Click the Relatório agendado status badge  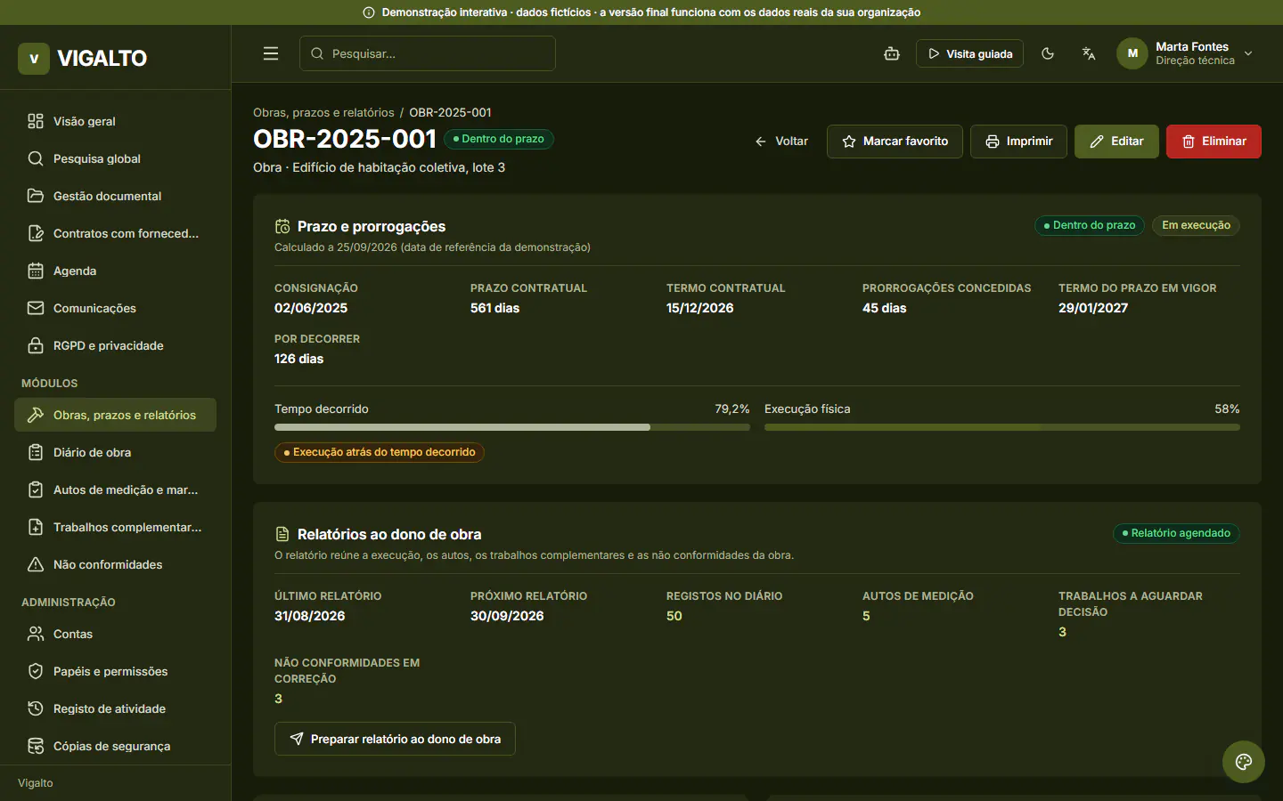[1176, 533]
